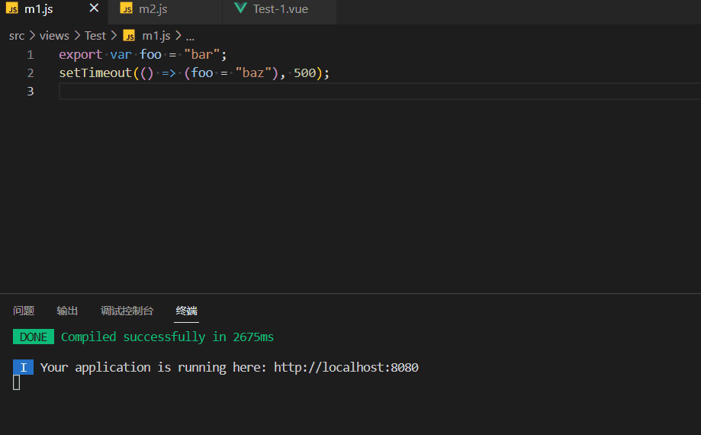Open the 输出 (Output) panel tab
The height and width of the screenshot is (435, 701).
click(x=68, y=311)
